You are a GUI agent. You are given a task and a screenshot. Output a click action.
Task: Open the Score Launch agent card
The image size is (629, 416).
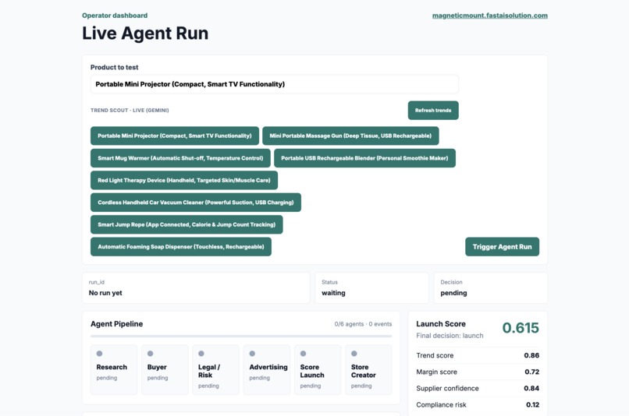pos(318,370)
